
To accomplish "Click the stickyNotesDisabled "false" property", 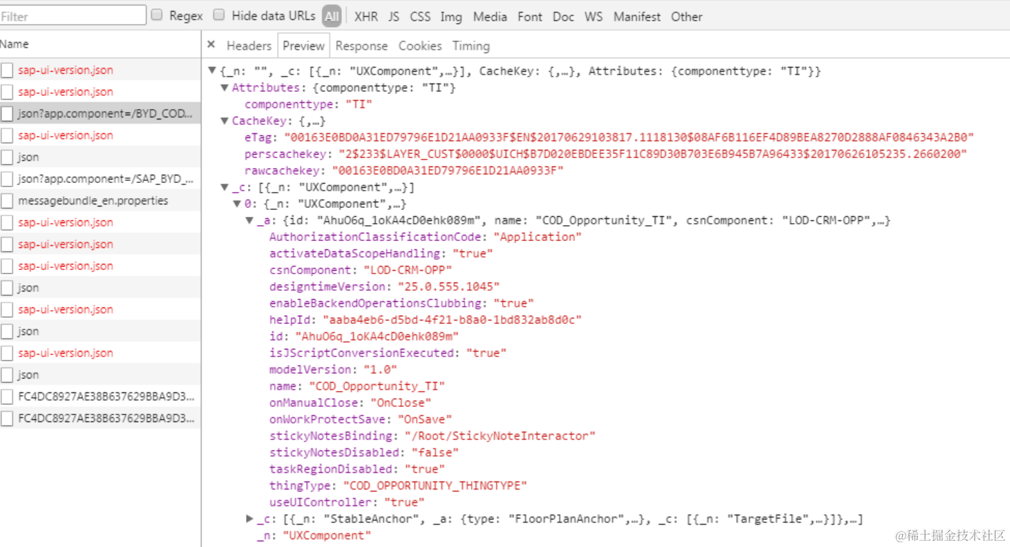I will pos(364,452).
